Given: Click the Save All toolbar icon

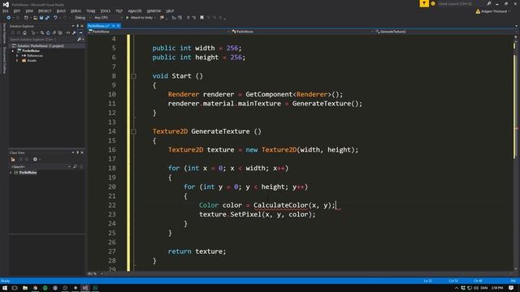Looking at the screenshot, I should [x=47, y=18].
